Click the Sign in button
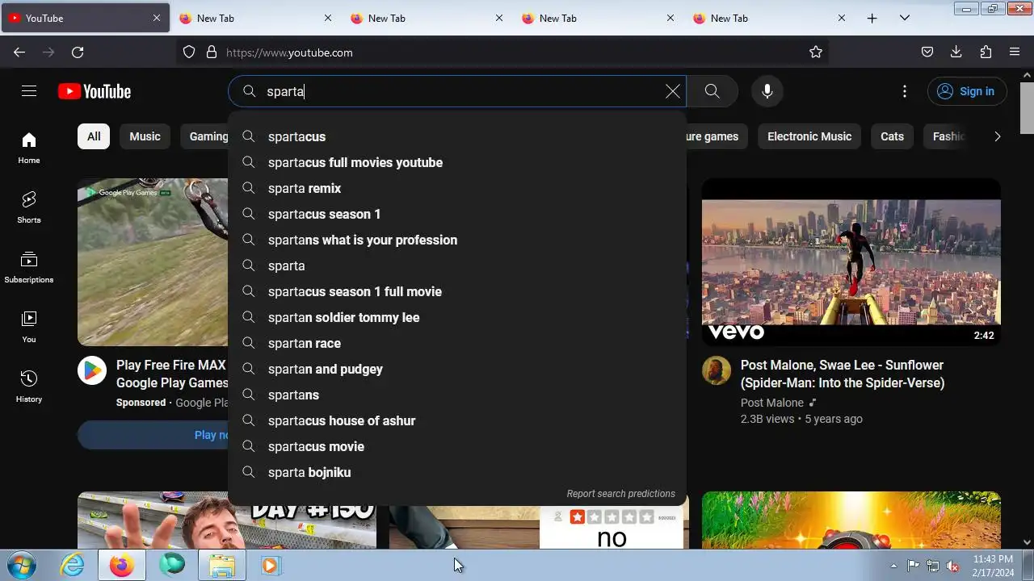The width and height of the screenshot is (1034, 581). pos(967,91)
